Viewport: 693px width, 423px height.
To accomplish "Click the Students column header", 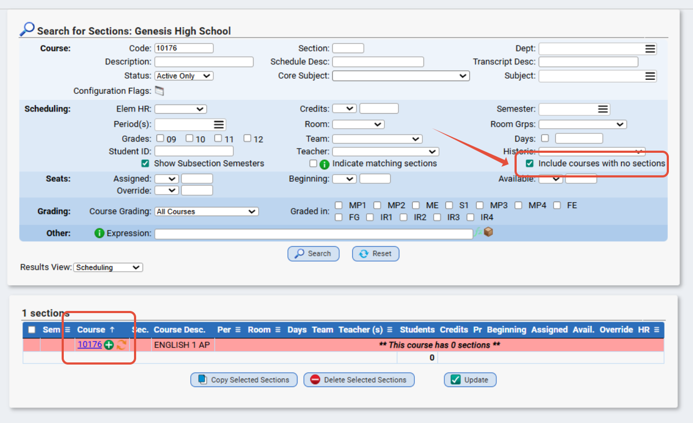I will point(418,330).
